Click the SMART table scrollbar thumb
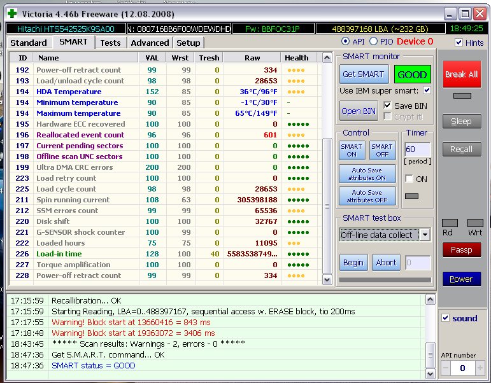491x383 pixels. (x=327, y=206)
